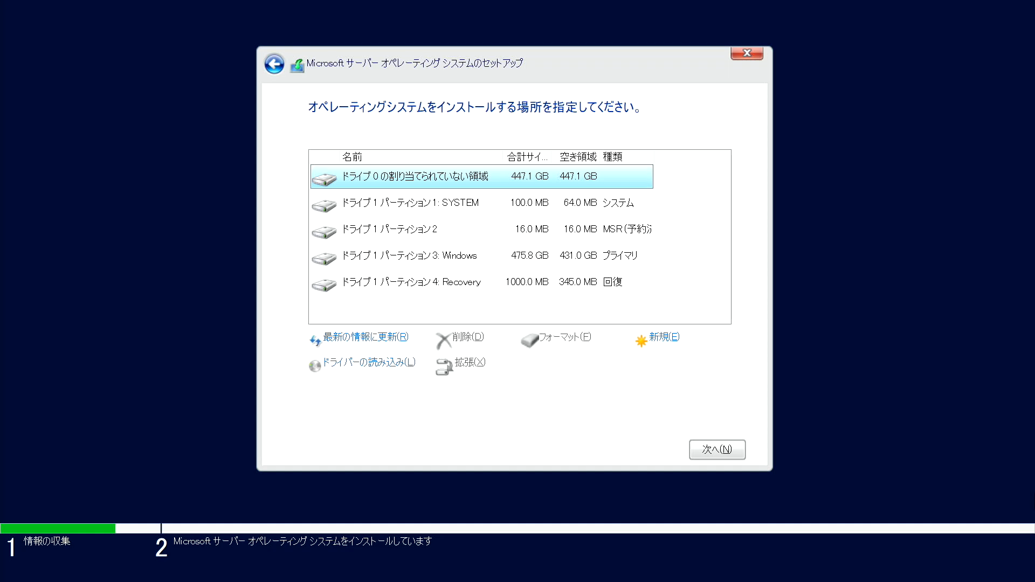Select ドライブ 1 パーティション 4: Recovery row
Viewport: 1035px width, 582px height.
pyautogui.click(x=482, y=282)
